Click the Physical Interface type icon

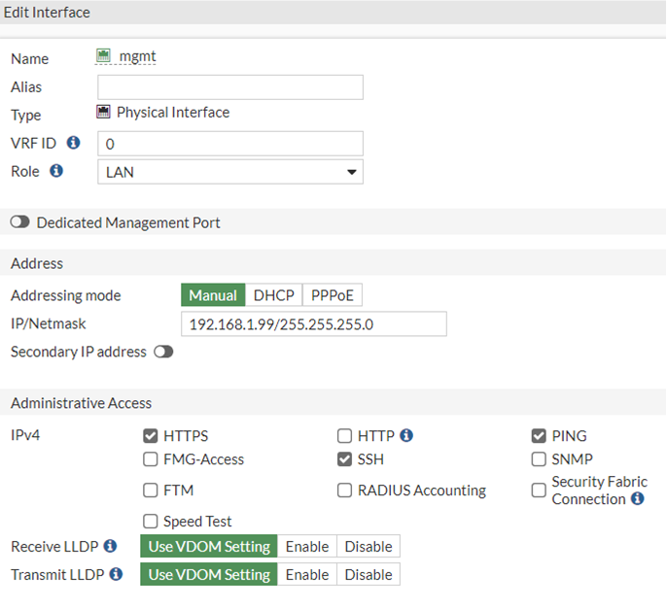pyautogui.click(x=104, y=112)
